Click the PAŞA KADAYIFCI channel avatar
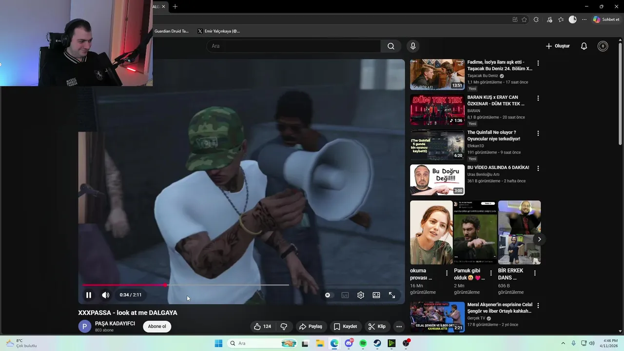624x351 pixels. click(85, 327)
